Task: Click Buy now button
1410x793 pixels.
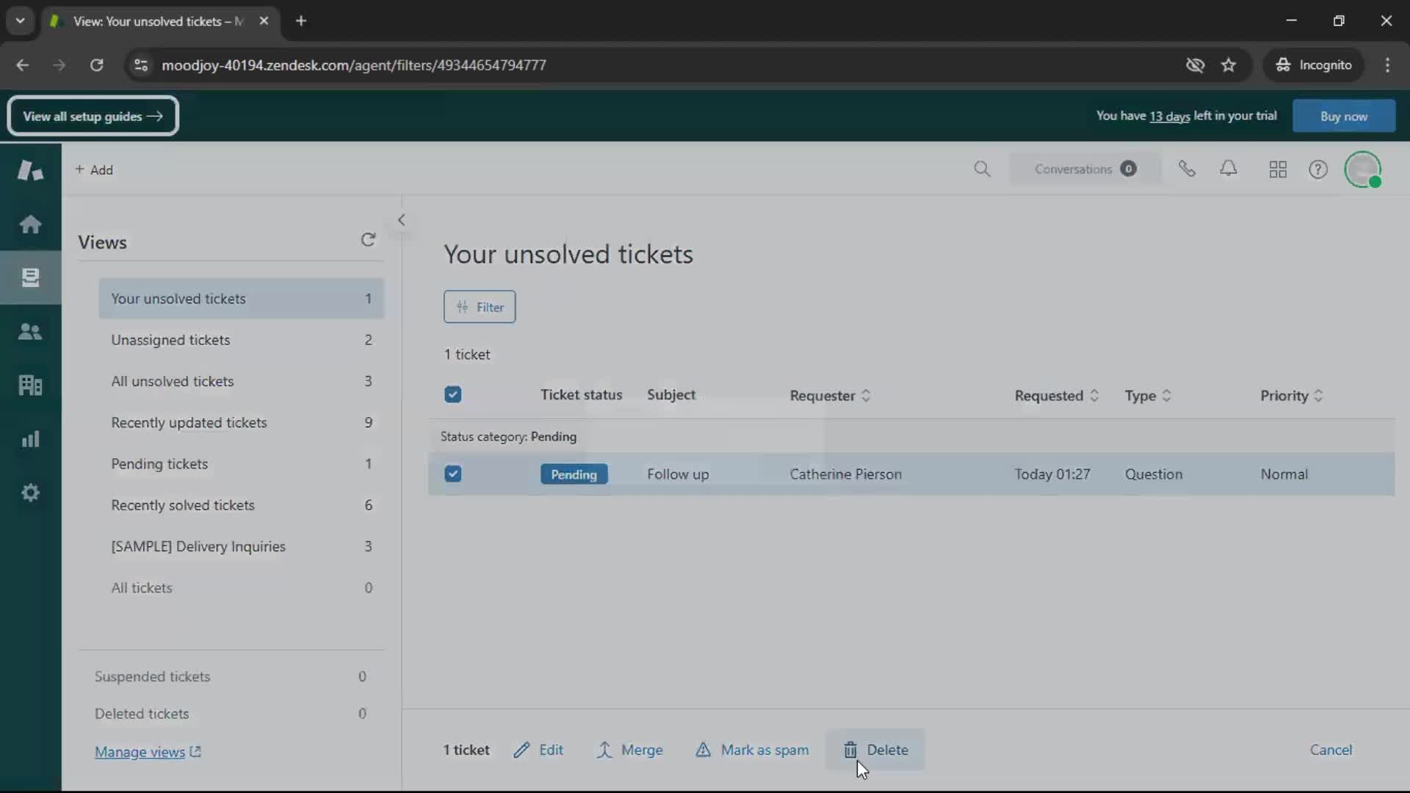Action: tap(1343, 116)
